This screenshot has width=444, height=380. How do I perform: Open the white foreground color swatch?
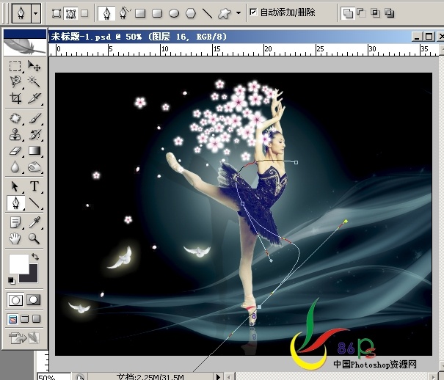point(18,263)
